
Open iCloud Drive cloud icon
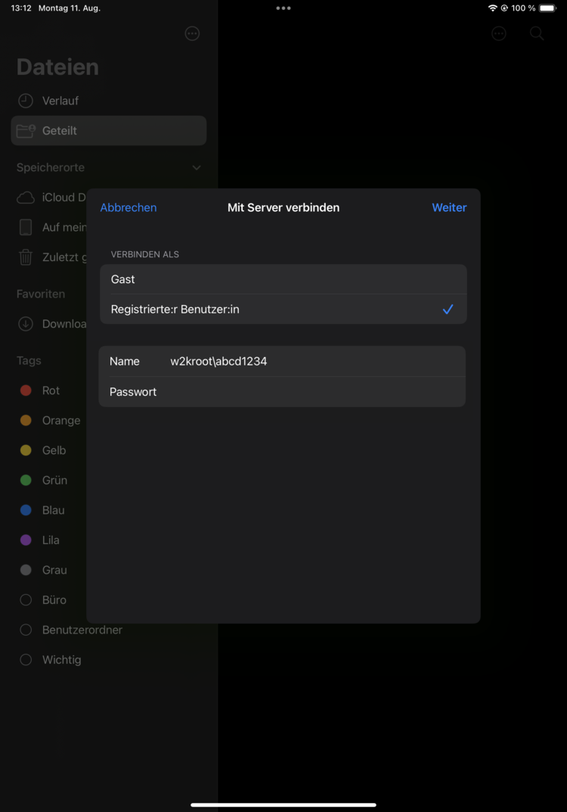pos(26,198)
